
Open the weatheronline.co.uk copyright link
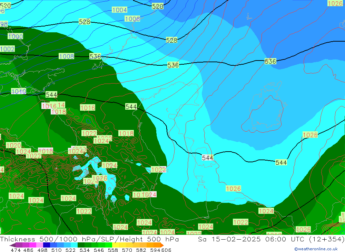(x=316, y=249)
